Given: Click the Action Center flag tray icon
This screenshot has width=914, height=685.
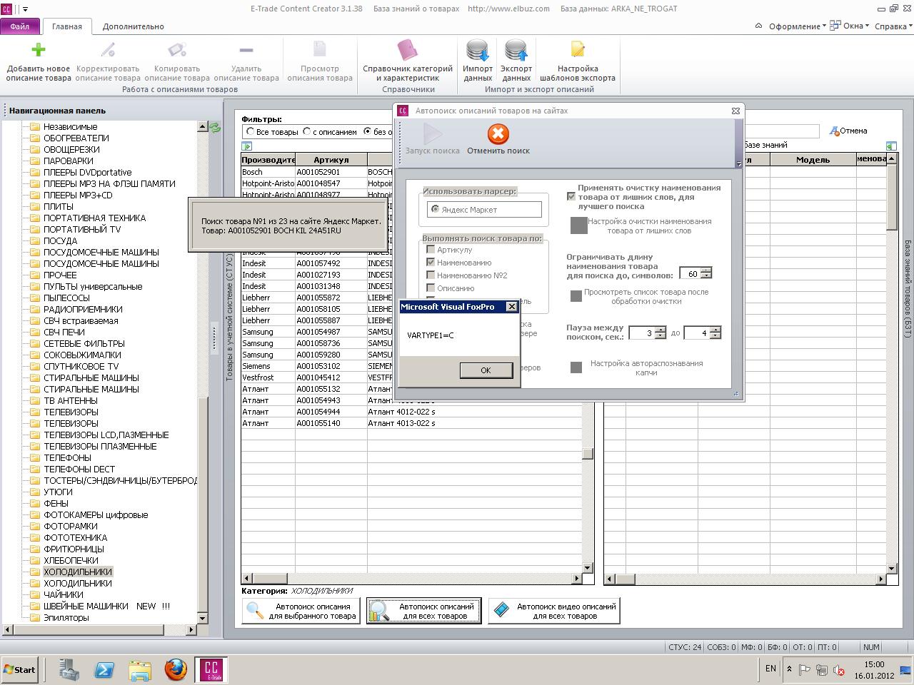Looking at the screenshot, I should tap(805, 669).
